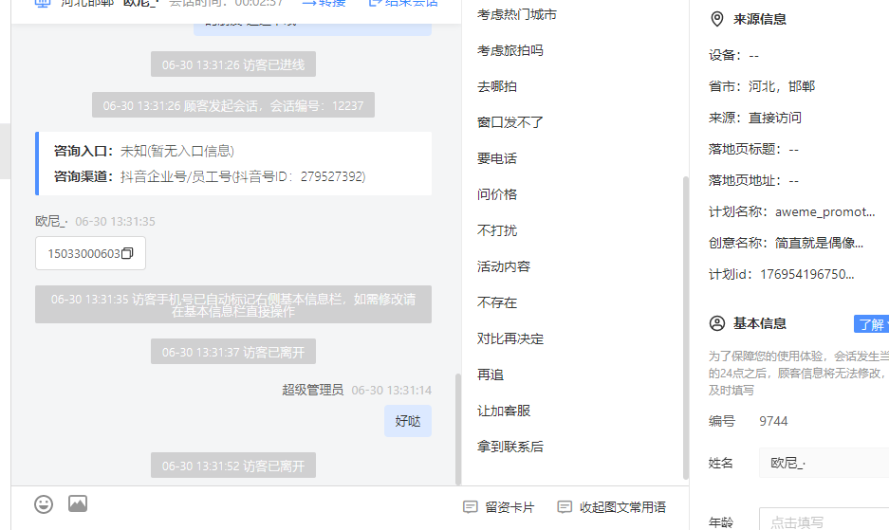Select quick phrase 让加客服
Image resolution: width=889 pixels, height=530 pixels.
504,411
